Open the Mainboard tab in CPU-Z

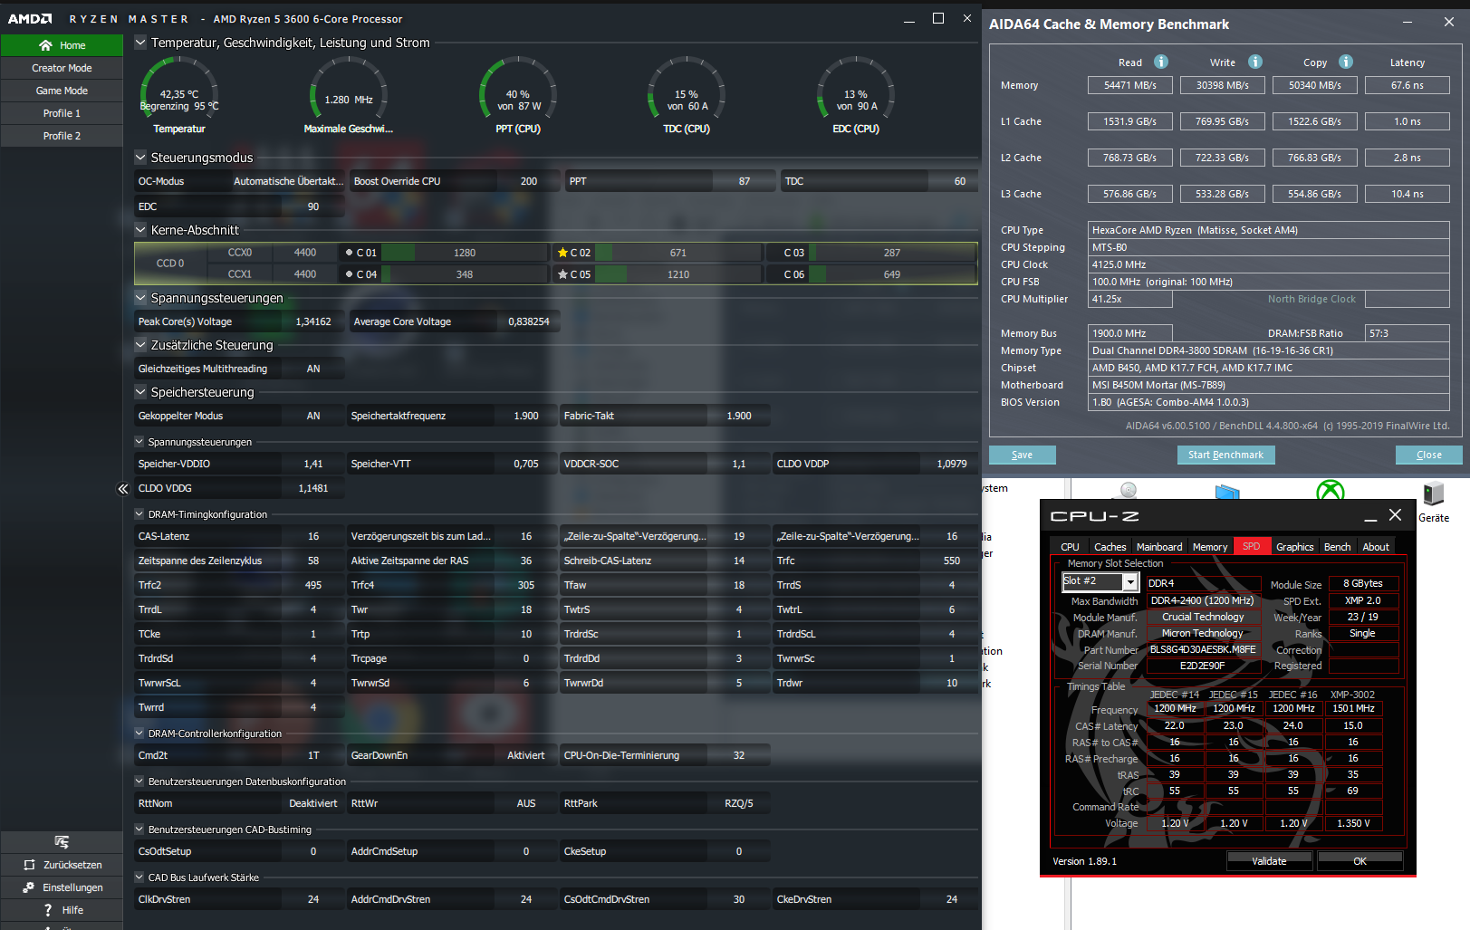coord(1159,547)
